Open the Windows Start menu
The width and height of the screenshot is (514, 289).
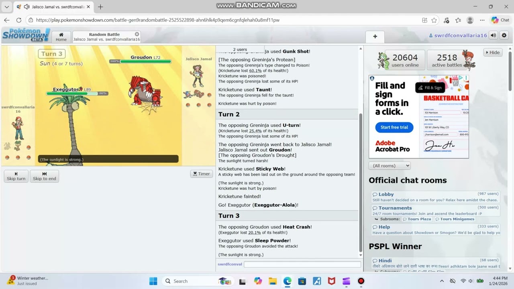pos(153,281)
